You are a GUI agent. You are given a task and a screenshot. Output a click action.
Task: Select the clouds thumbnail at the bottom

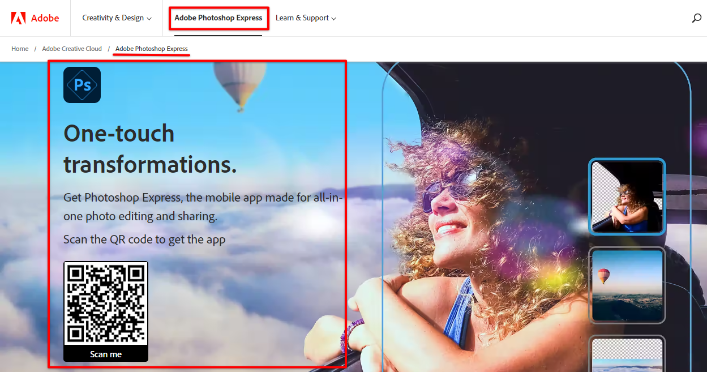point(627,354)
